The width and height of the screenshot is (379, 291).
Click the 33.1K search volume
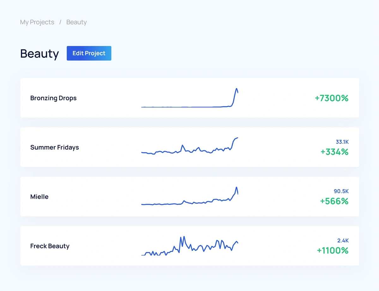[x=342, y=142]
